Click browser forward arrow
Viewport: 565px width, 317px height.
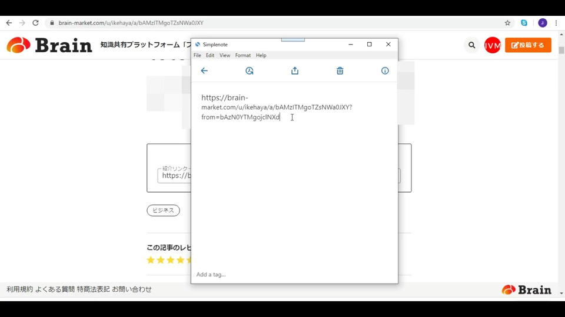tap(22, 23)
